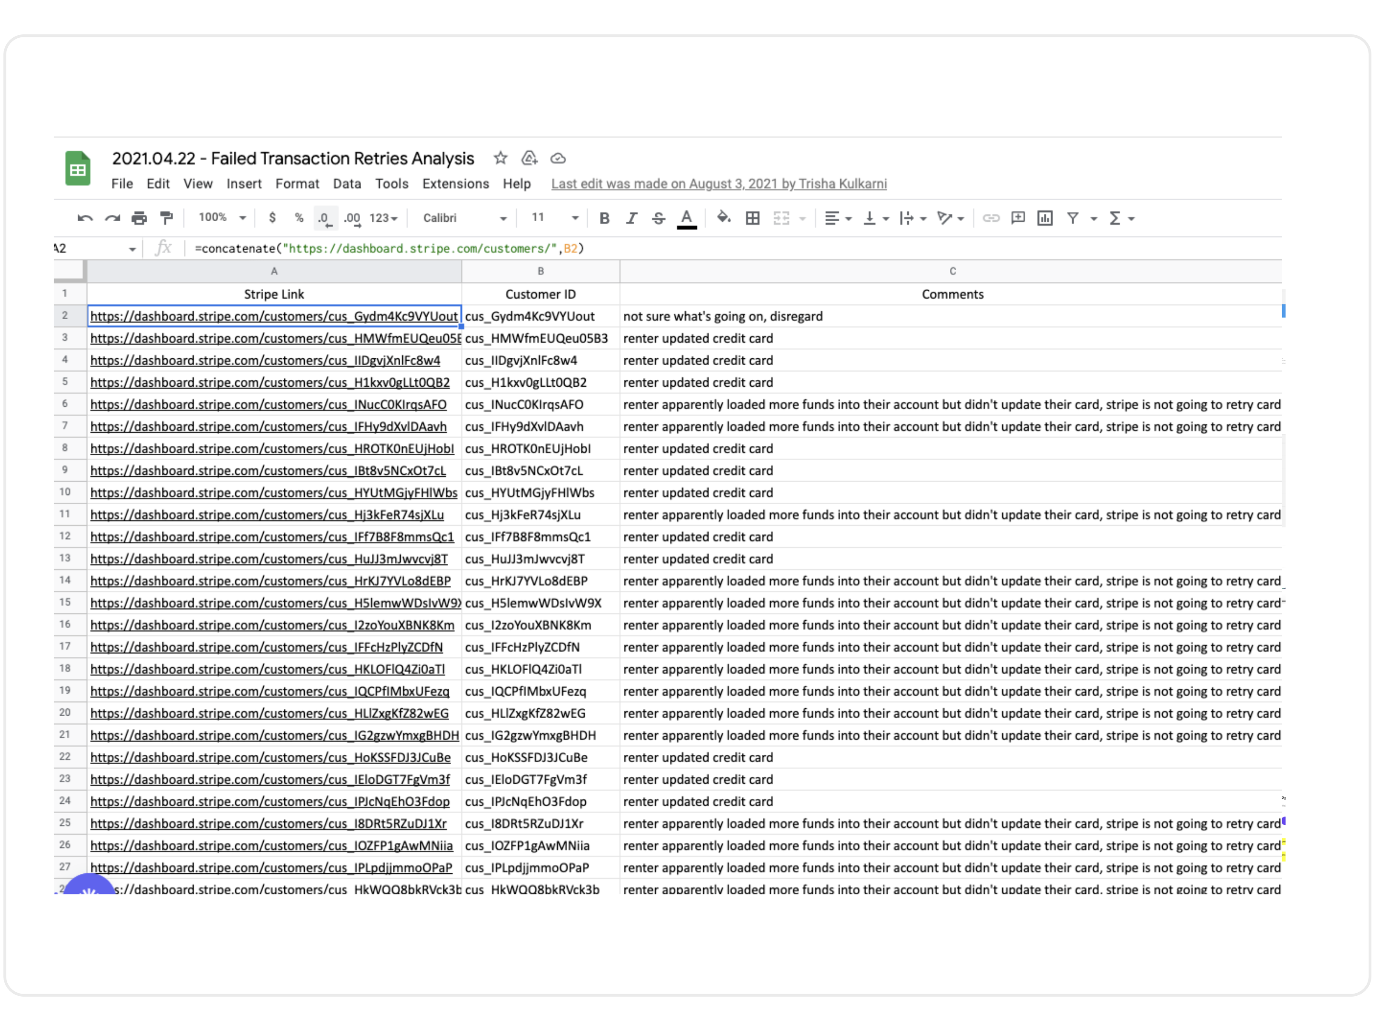Open the Edit menu
The width and height of the screenshot is (1374, 1031).
[x=158, y=184]
